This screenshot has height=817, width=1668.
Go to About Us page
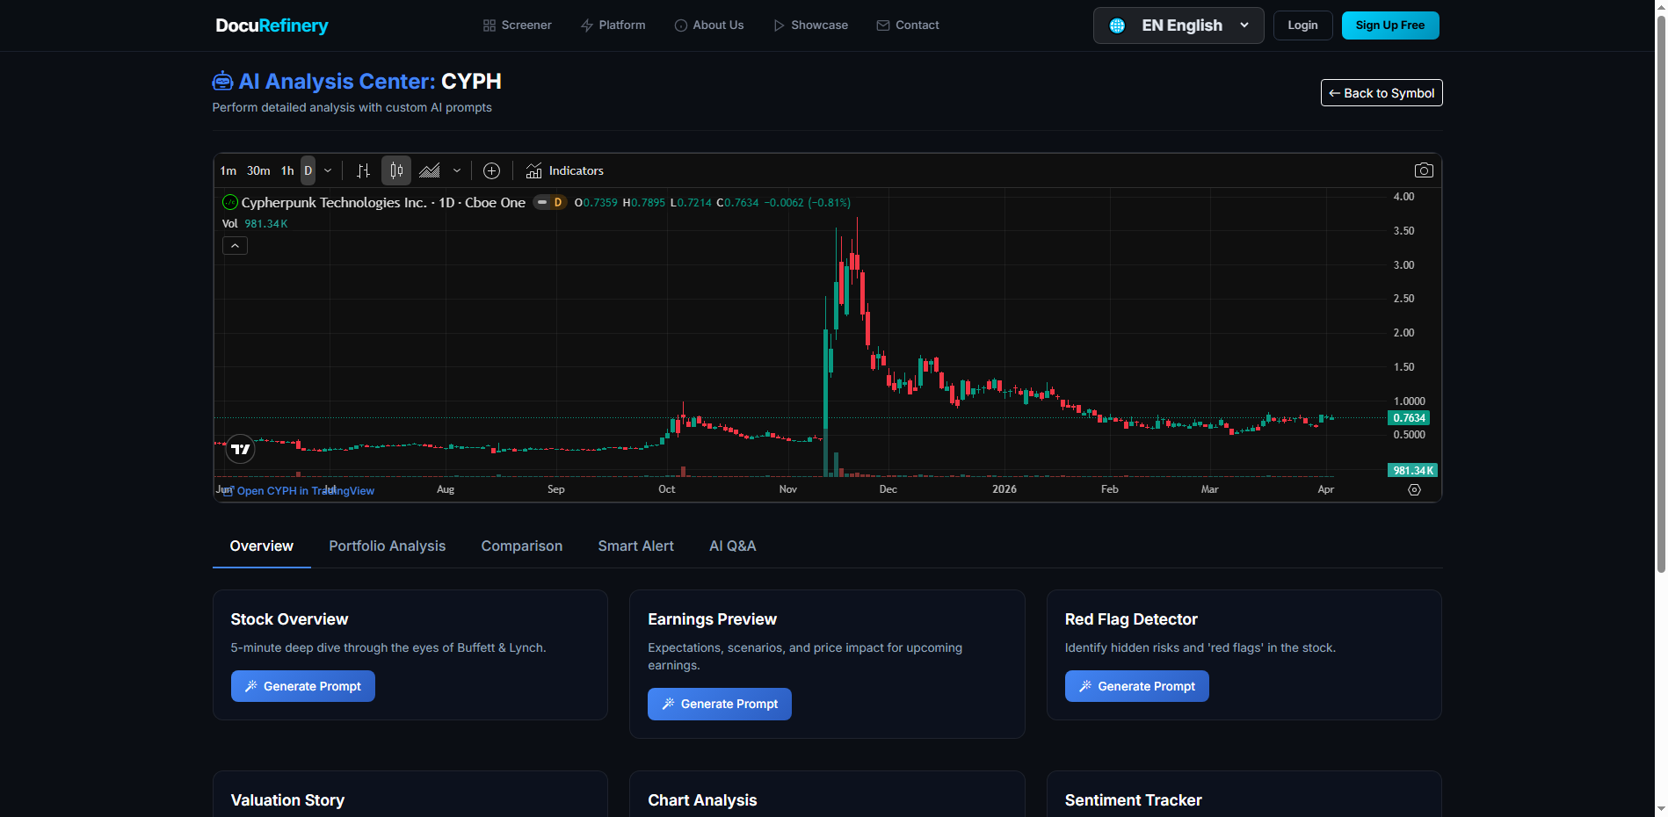pyautogui.click(x=708, y=25)
